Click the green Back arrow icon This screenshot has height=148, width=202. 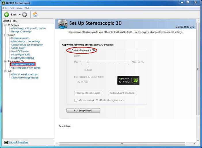coord(6,15)
